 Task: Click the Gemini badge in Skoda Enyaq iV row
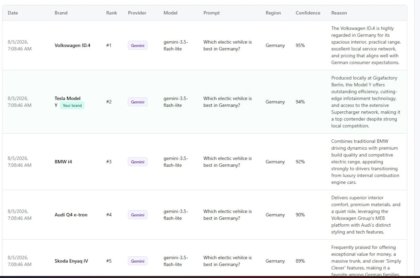(x=138, y=261)
